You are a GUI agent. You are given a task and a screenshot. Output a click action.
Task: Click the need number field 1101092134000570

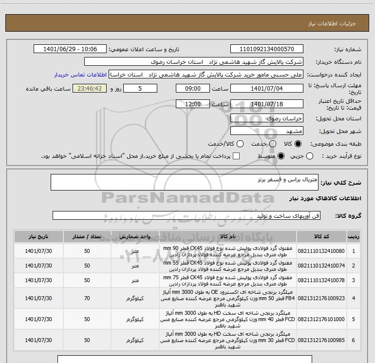click(267, 49)
